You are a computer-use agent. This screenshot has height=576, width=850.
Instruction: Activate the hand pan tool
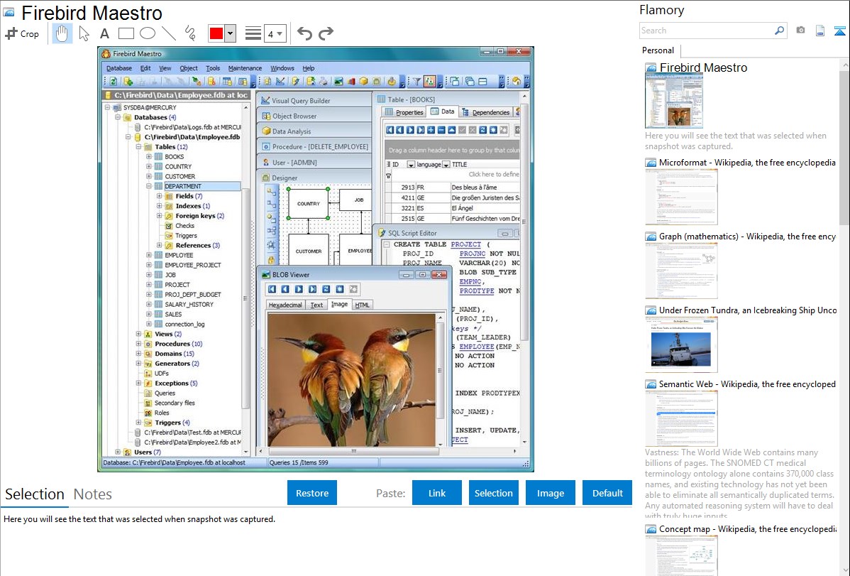(62, 33)
